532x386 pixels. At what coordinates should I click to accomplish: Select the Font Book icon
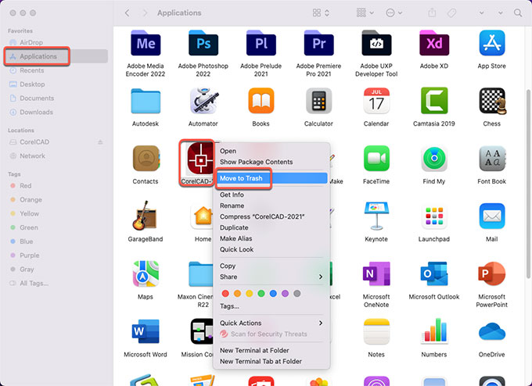(x=491, y=159)
